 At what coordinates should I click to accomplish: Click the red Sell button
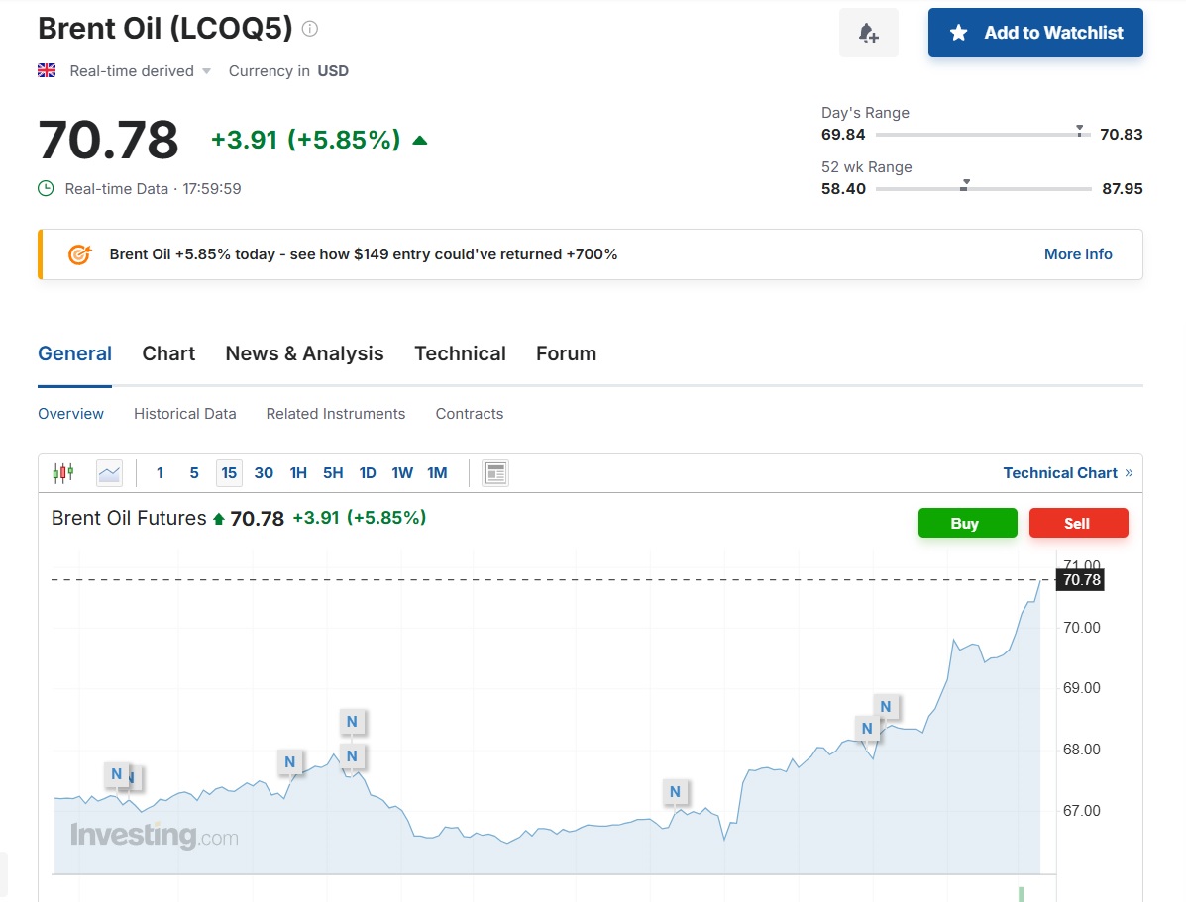1079,523
